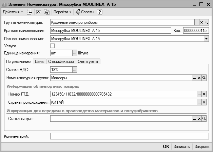The height and width of the screenshot is (152, 213).
Task: Minimize the Элемент Номенклатура window
Action: click(195, 4)
